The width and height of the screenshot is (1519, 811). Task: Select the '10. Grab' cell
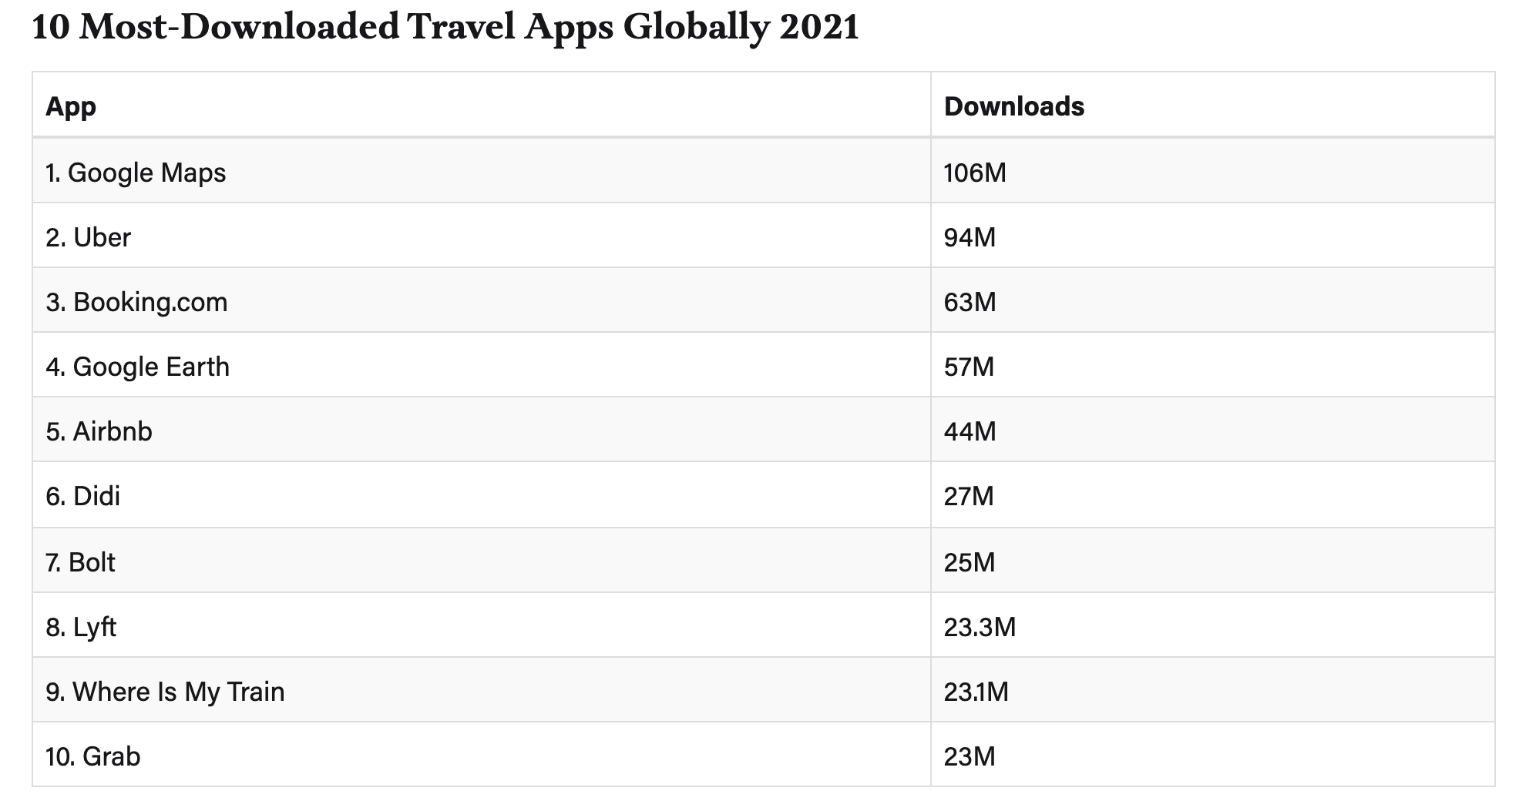482,755
